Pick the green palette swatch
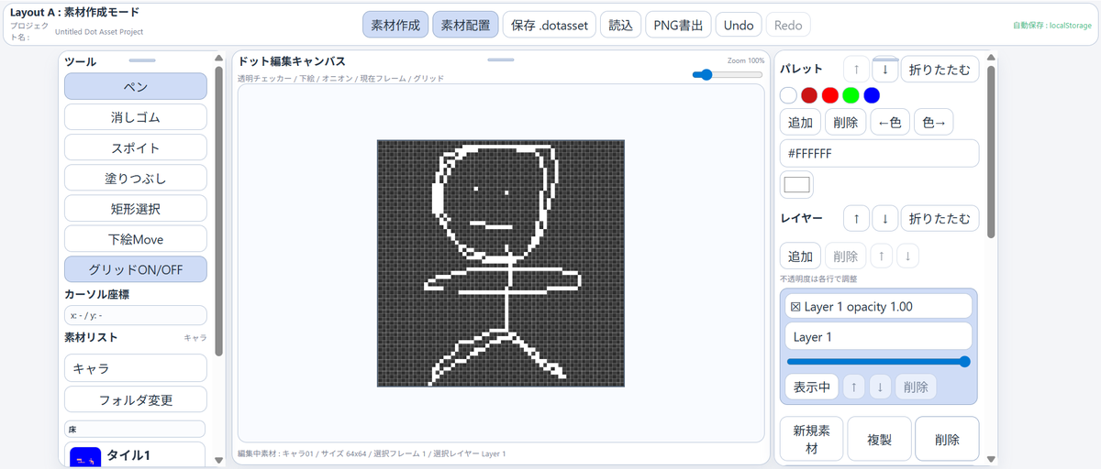1101x469 pixels. (x=851, y=95)
